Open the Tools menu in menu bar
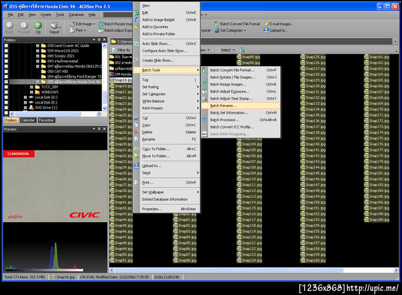Image resolution: width=402 pixels, height=295 pixels. [x=60, y=15]
